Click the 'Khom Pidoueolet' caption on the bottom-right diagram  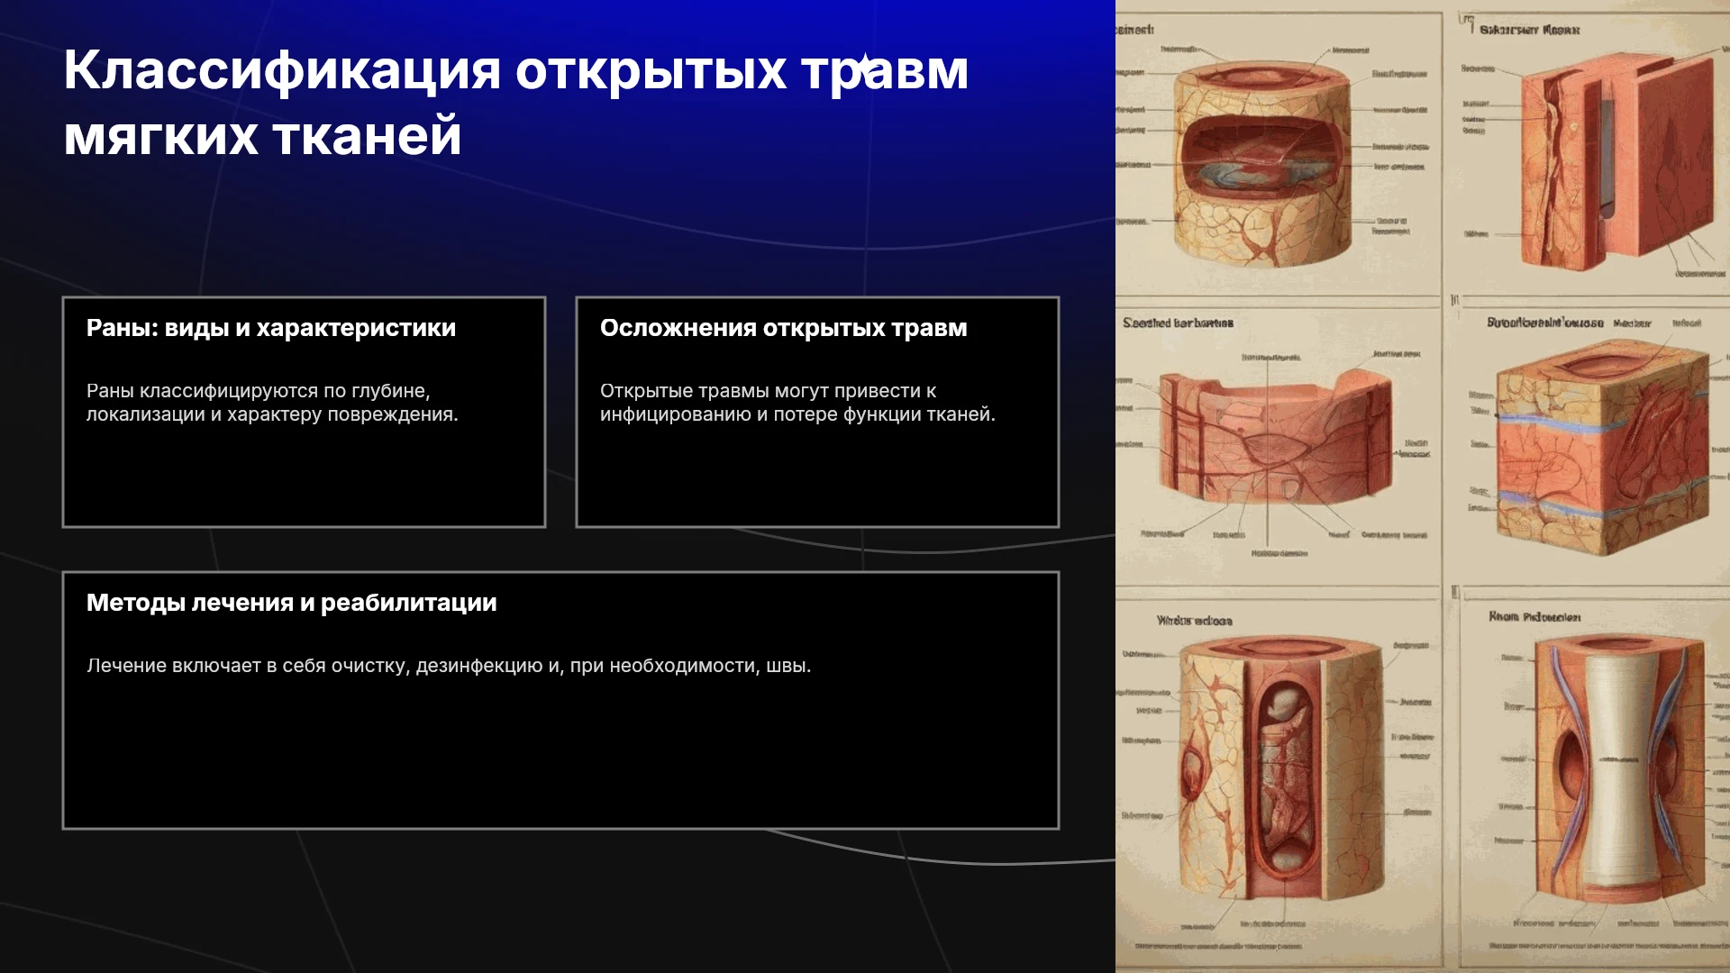pyautogui.click(x=1534, y=617)
